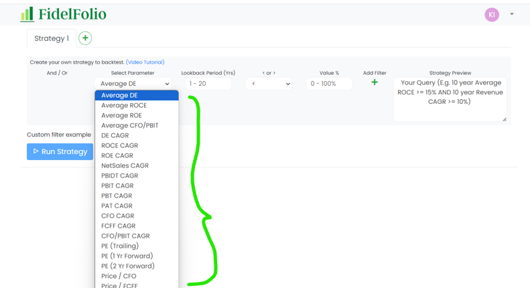Select FCFF CAGR parameter
The width and height of the screenshot is (530, 288).
(118, 226)
